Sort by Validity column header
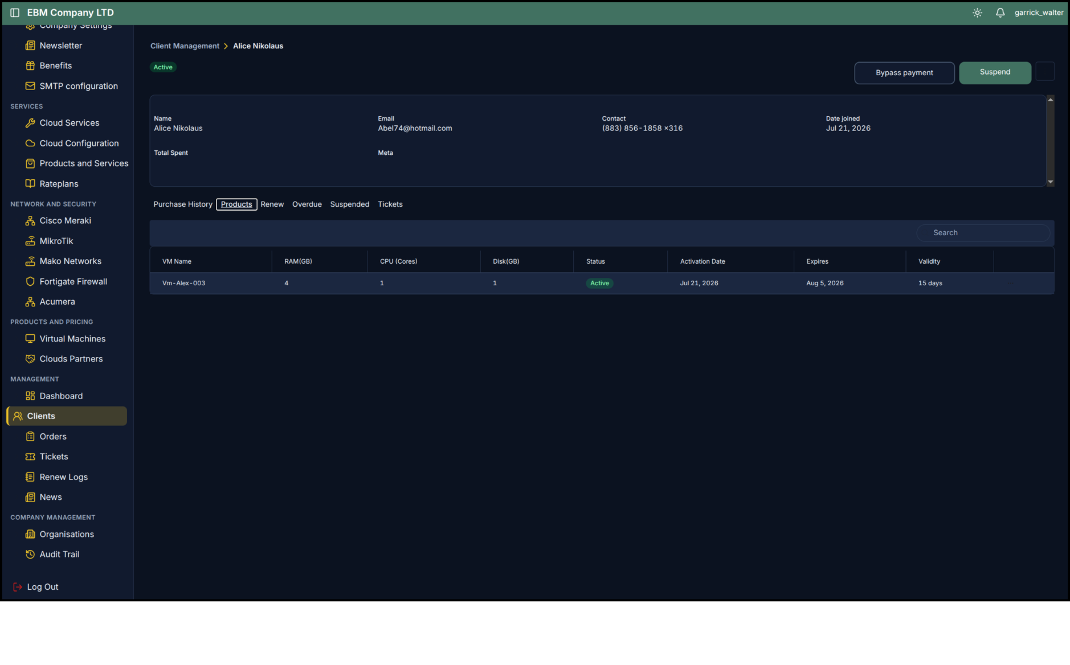Viewport: 1070px width, 665px height. (x=929, y=261)
